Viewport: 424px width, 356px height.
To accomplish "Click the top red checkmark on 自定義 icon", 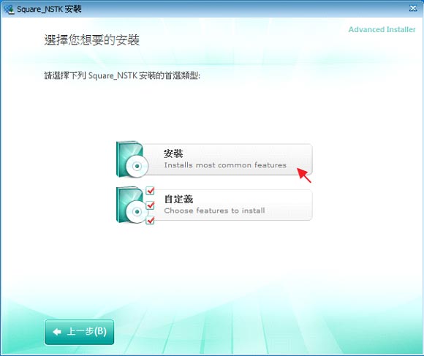I will coord(150,191).
